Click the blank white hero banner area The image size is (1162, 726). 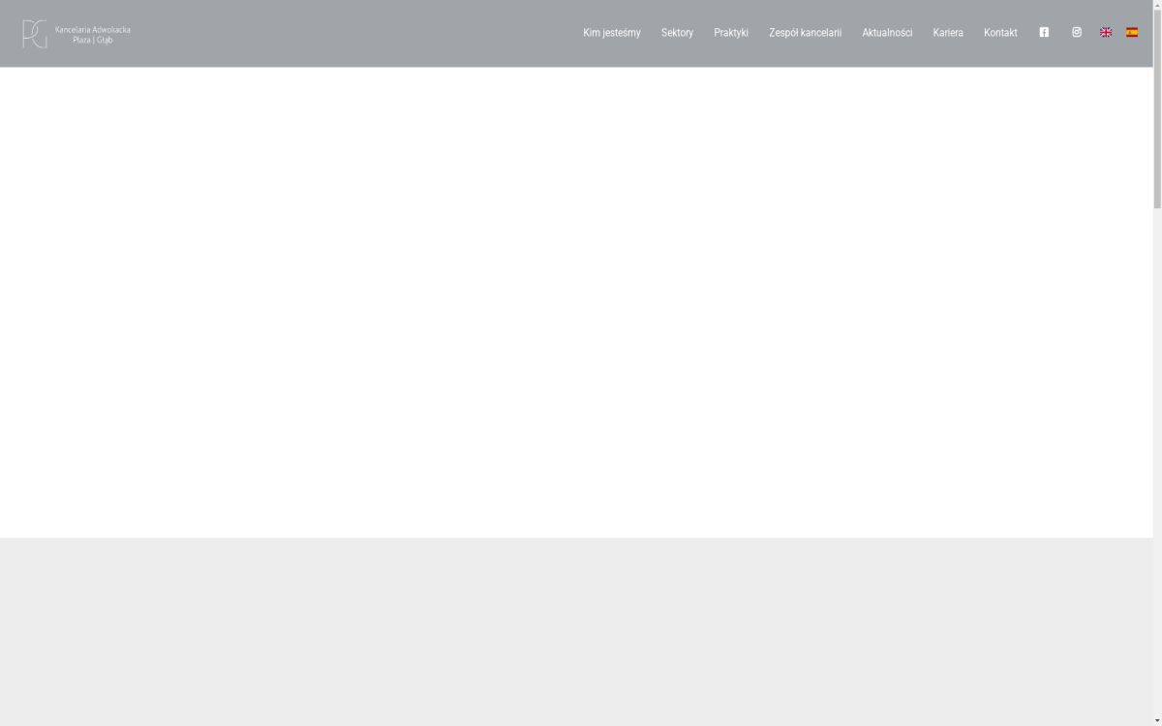pos(576,300)
